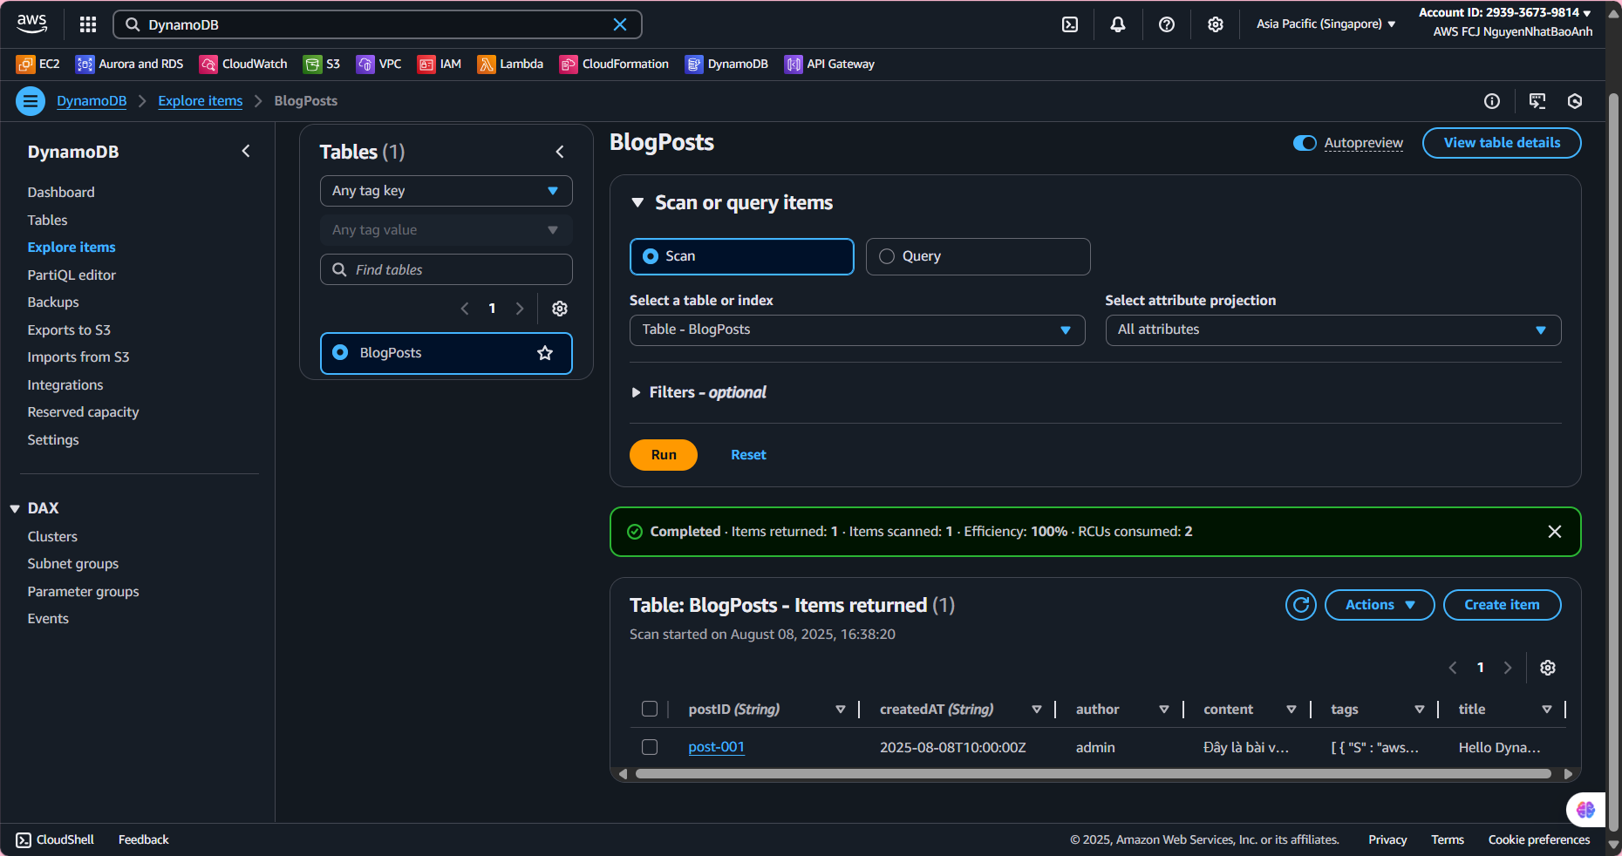The width and height of the screenshot is (1622, 856).
Task: Open the Select attribute projection dropdown
Action: coord(1332,329)
